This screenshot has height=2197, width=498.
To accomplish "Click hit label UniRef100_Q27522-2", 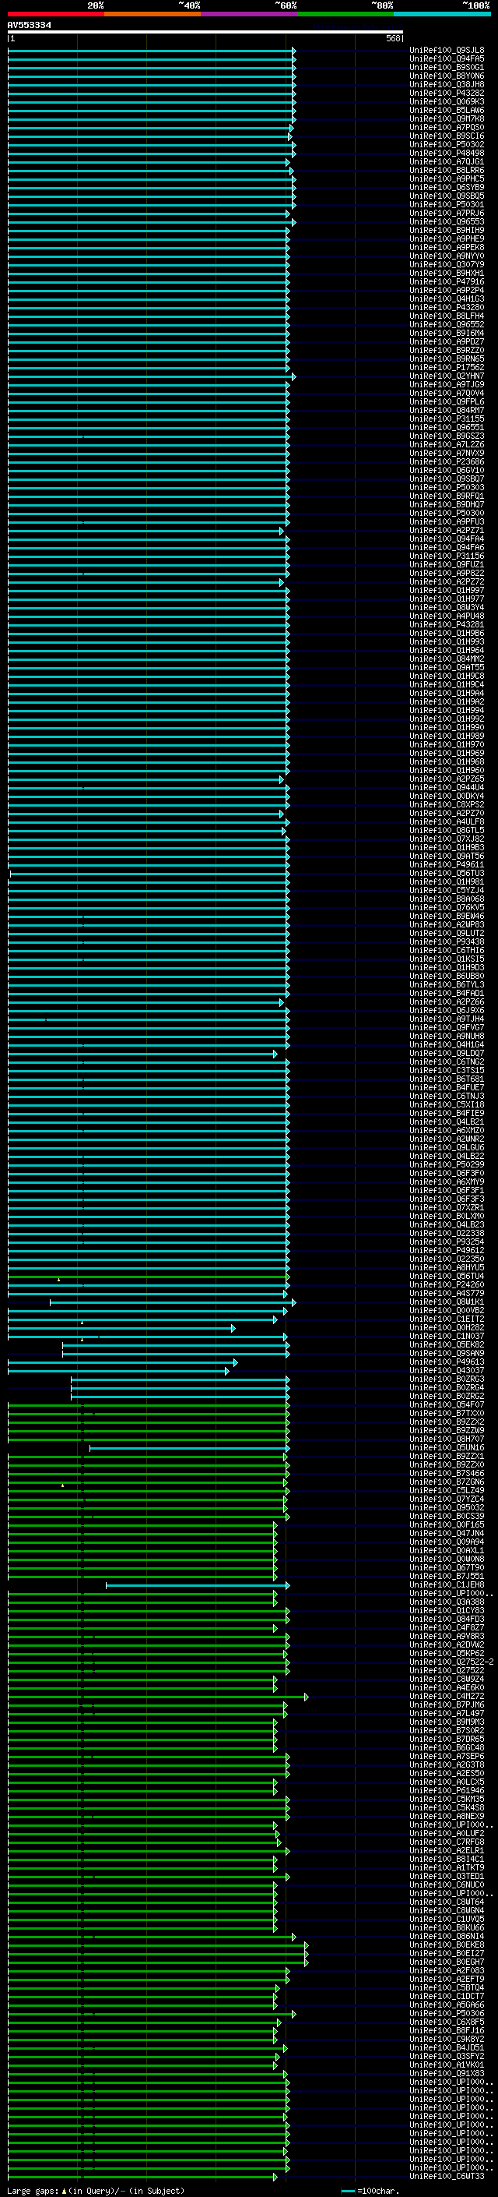I will pyautogui.click(x=452, y=1662).
